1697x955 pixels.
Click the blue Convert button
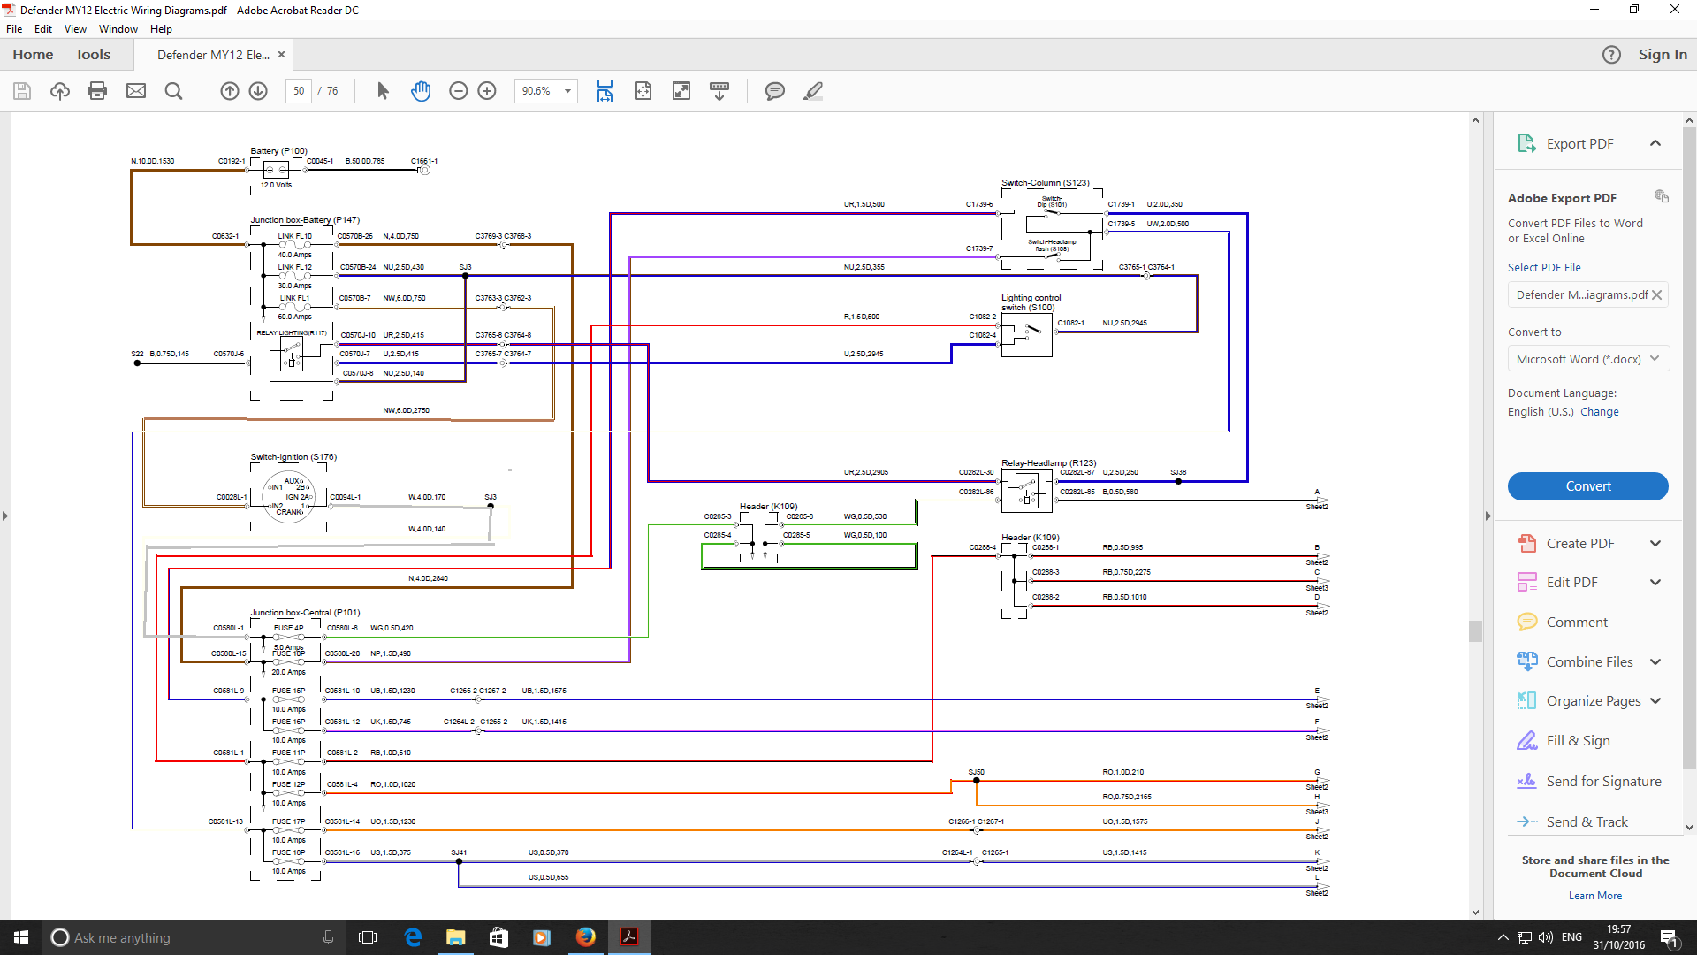pyautogui.click(x=1588, y=486)
